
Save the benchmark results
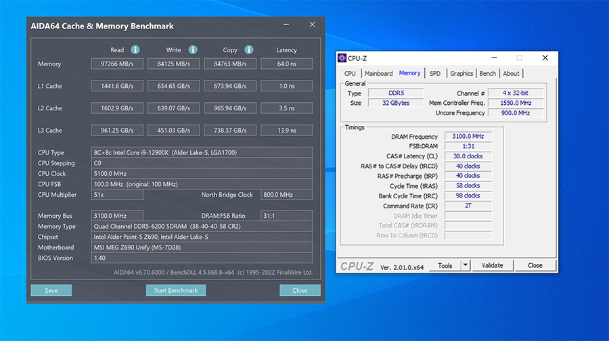click(x=51, y=290)
